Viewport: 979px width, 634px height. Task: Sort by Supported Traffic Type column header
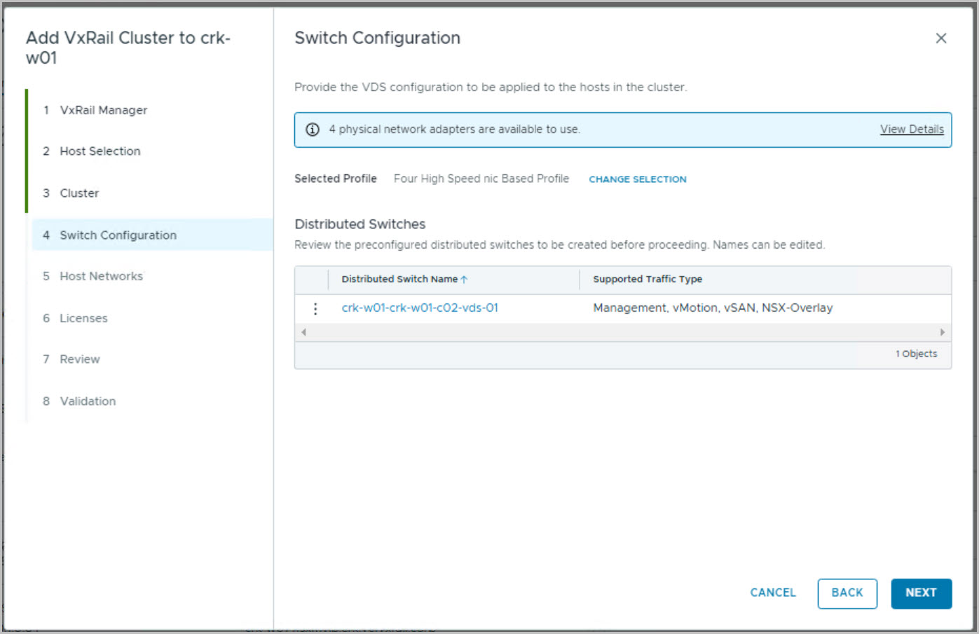[x=647, y=280]
